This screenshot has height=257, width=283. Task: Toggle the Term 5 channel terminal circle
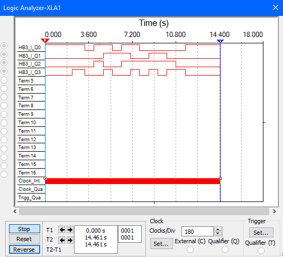(4, 80)
